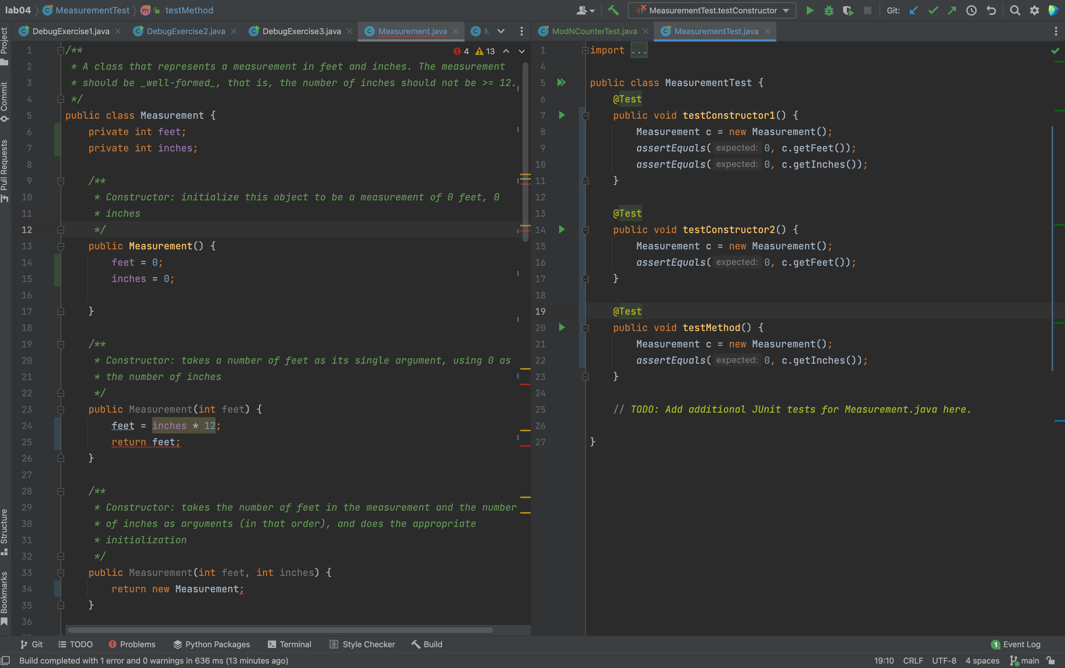Show hidden editor tabs dropdown chevron

pyautogui.click(x=501, y=32)
